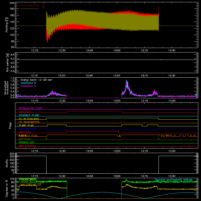The height and width of the screenshot is (201, 201).
Task: Click the FLARE_FLAG label
Action: [26, 125]
